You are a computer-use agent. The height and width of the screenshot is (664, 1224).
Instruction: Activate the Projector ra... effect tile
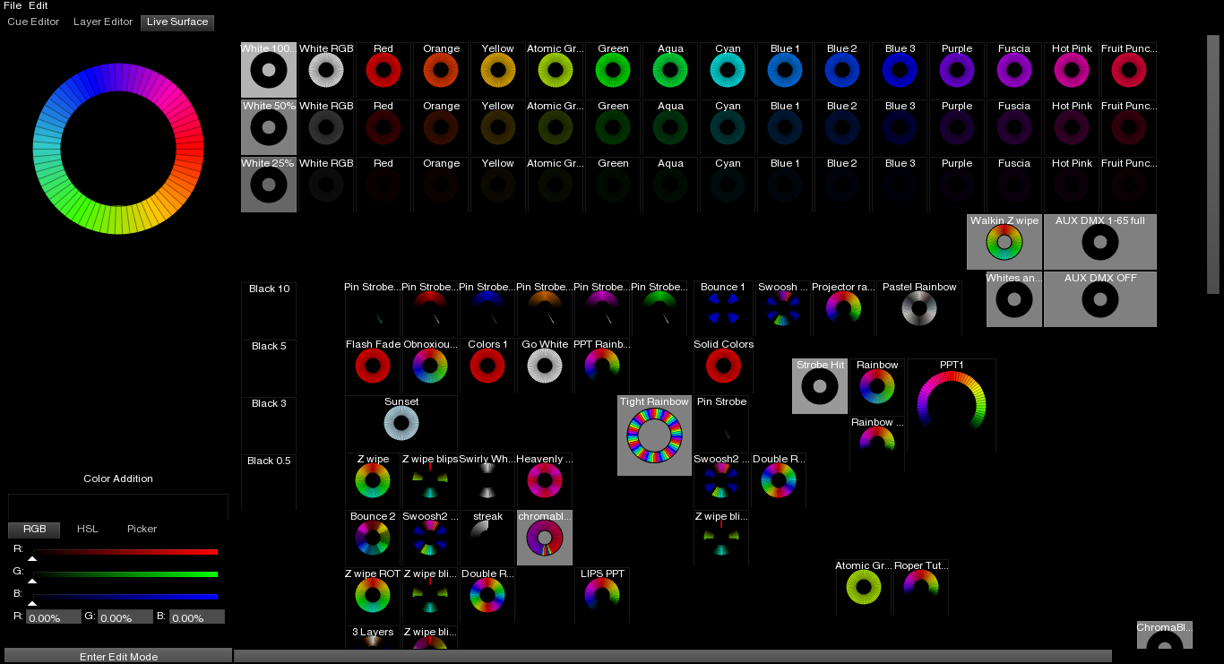[x=842, y=308]
